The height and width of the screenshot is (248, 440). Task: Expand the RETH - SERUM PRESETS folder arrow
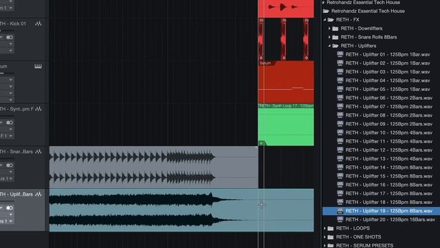(x=324, y=245)
